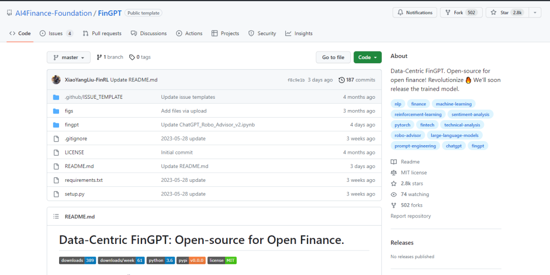Click the branch icon beside 1 branch
This screenshot has height=275, width=550.
point(99,57)
